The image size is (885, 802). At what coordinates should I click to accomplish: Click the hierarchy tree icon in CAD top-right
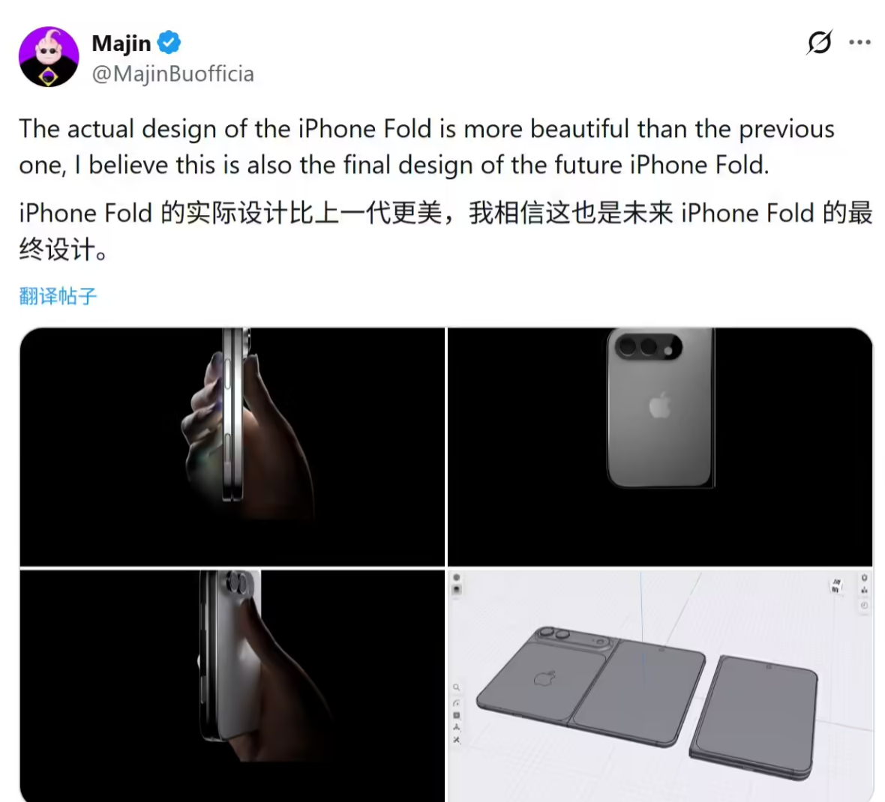(x=864, y=591)
